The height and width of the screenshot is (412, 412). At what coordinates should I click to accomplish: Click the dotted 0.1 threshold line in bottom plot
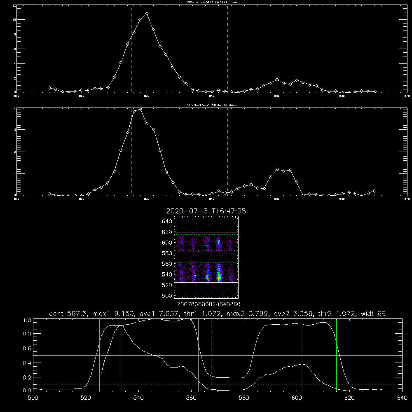click(218, 384)
